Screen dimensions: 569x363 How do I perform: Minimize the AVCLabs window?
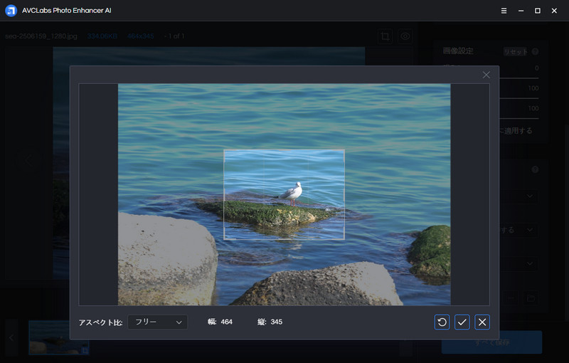(521, 11)
